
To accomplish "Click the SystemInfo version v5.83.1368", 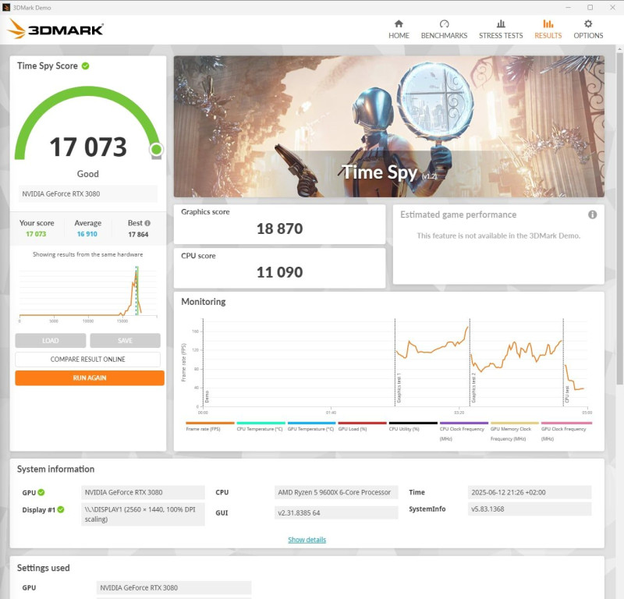I will tap(530, 509).
